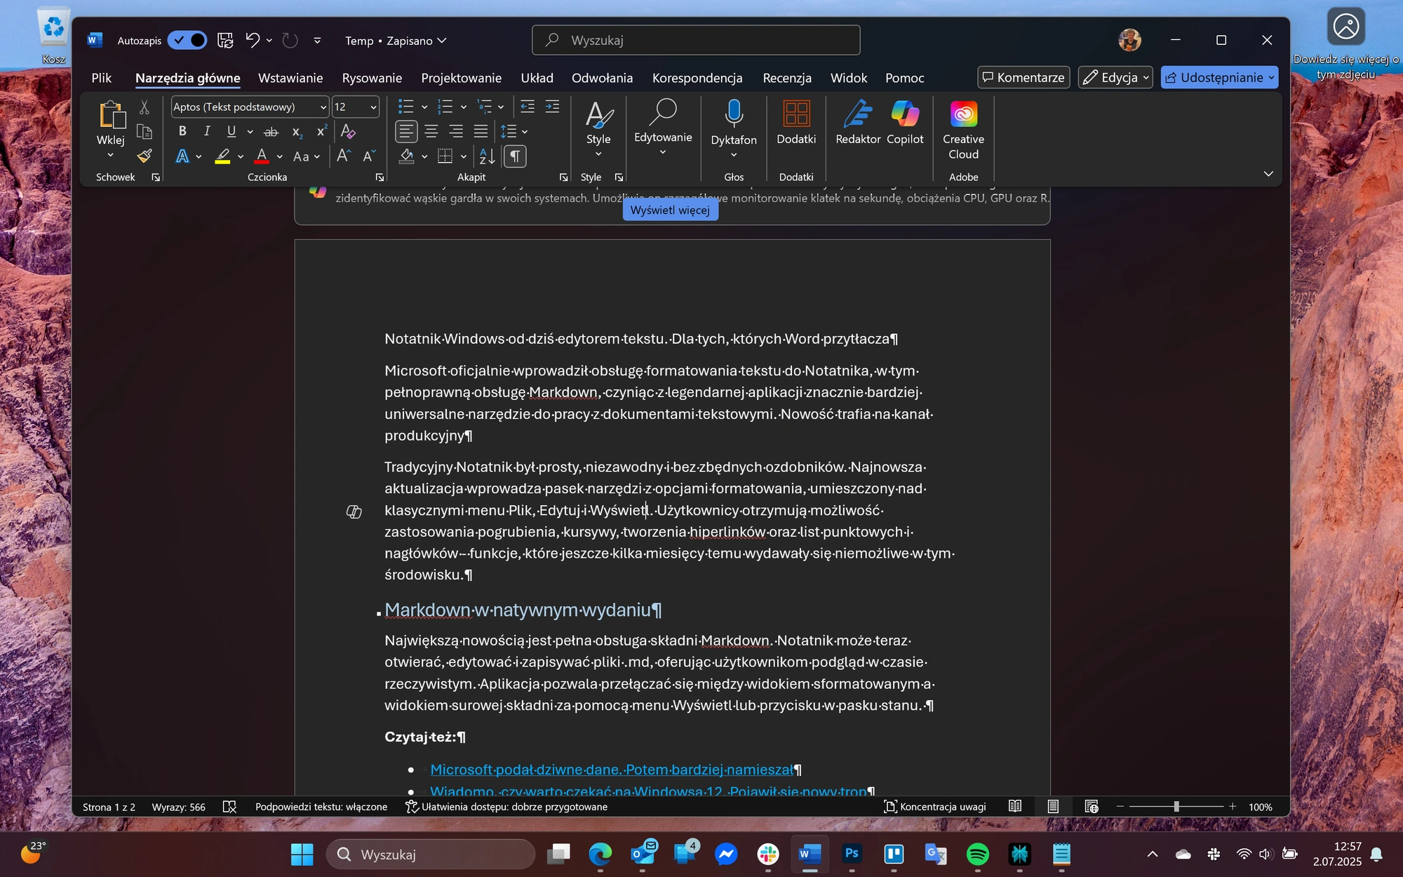Expand line spacing options

point(525,132)
